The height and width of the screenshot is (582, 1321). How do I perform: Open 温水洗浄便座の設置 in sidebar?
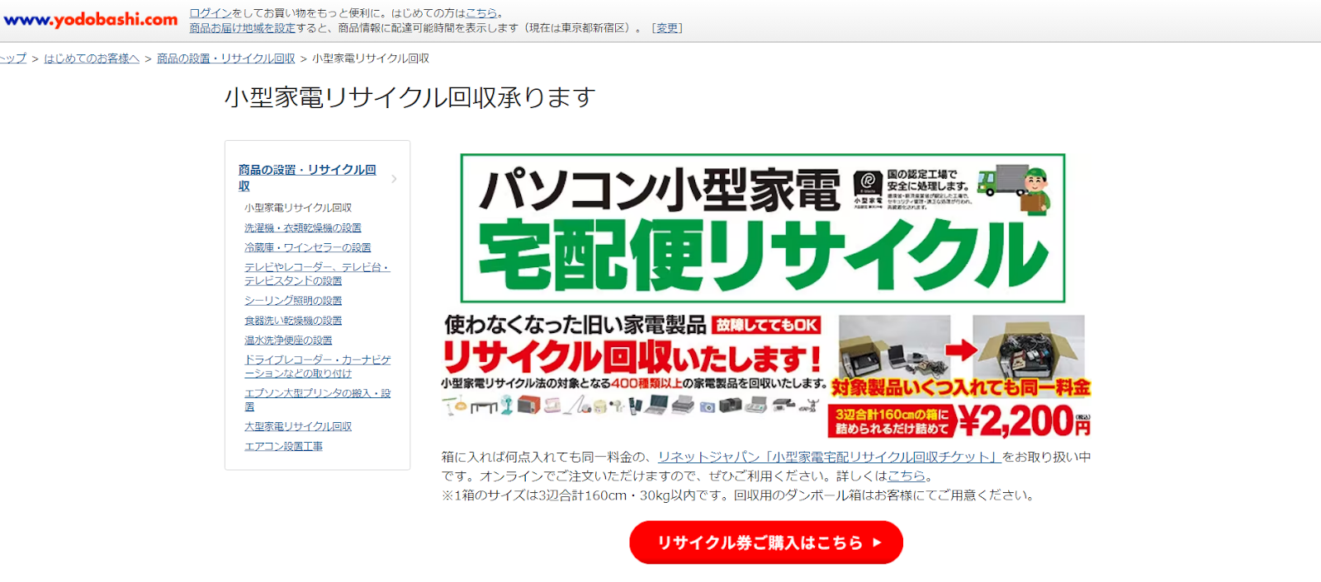point(288,340)
